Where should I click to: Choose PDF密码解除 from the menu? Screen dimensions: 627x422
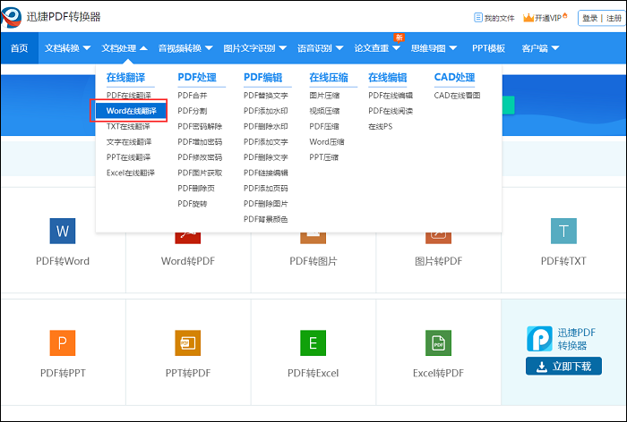pos(200,126)
